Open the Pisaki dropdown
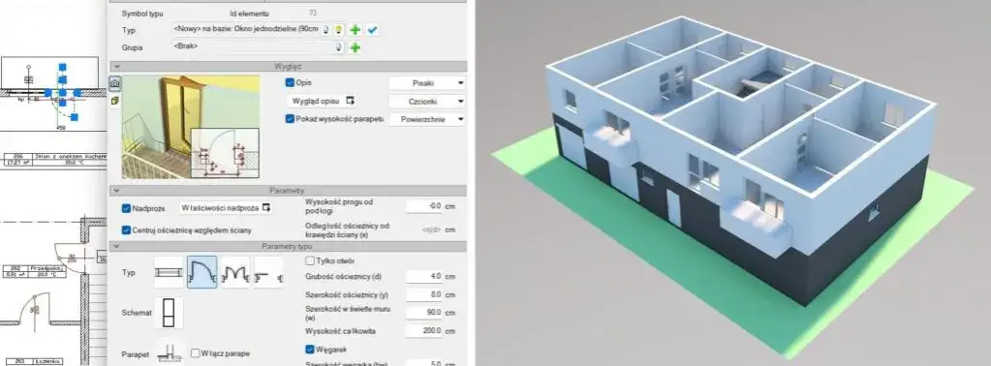 [427, 83]
